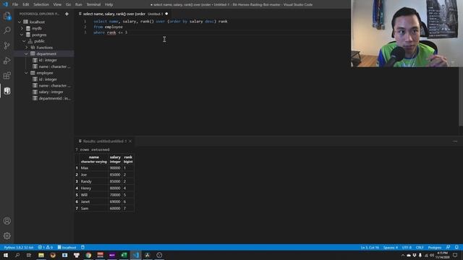The image size is (463, 260).
Task: Click the feedback icon in the status bar
Action: tap(448, 247)
